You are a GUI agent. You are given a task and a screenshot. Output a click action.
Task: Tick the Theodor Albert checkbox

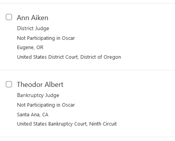[9, 84]
